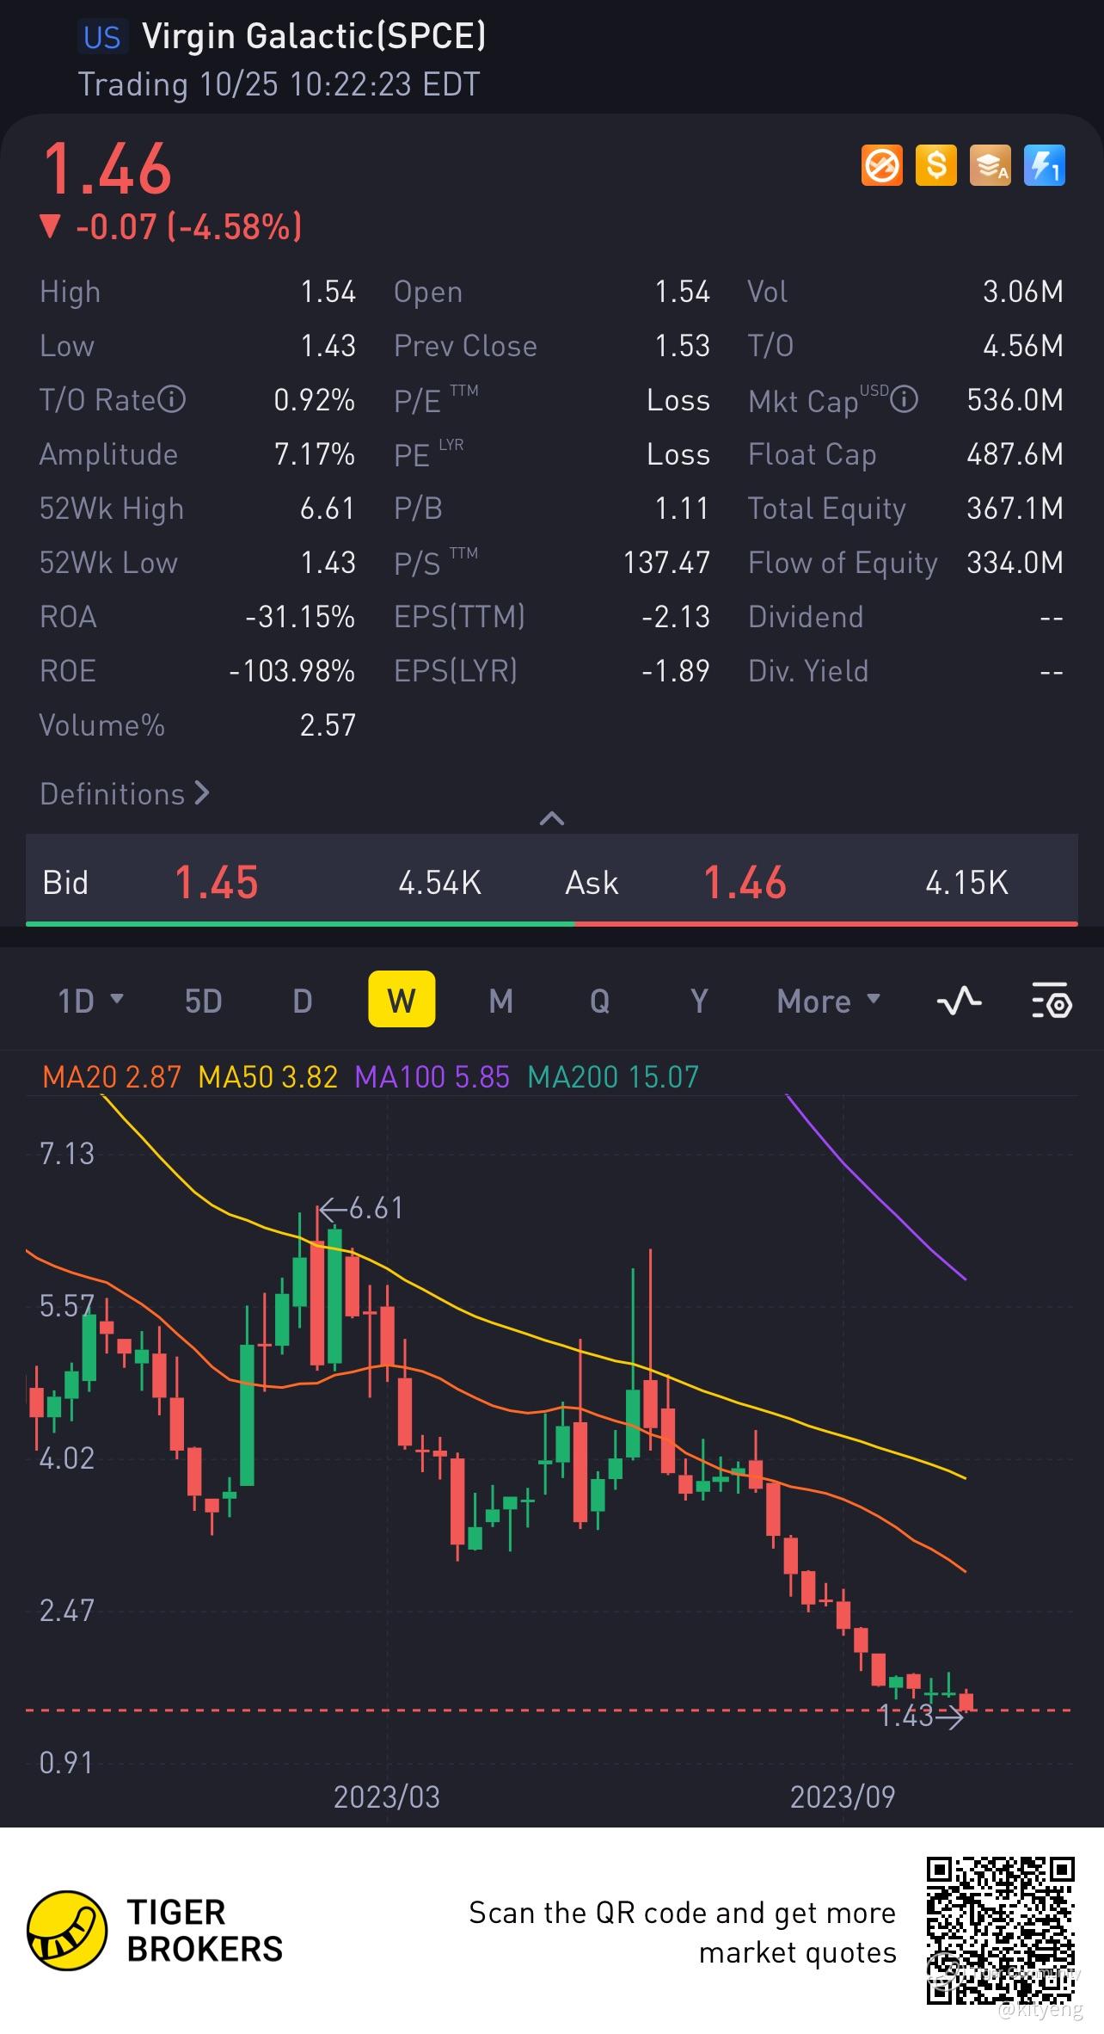This screenshot has height=2034, width=1104.
Task: Tap the 2023/09 date axis label
Action: coord(843,1797)
